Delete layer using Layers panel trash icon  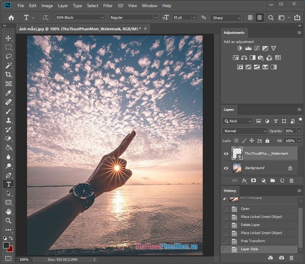tap(291, 181)
